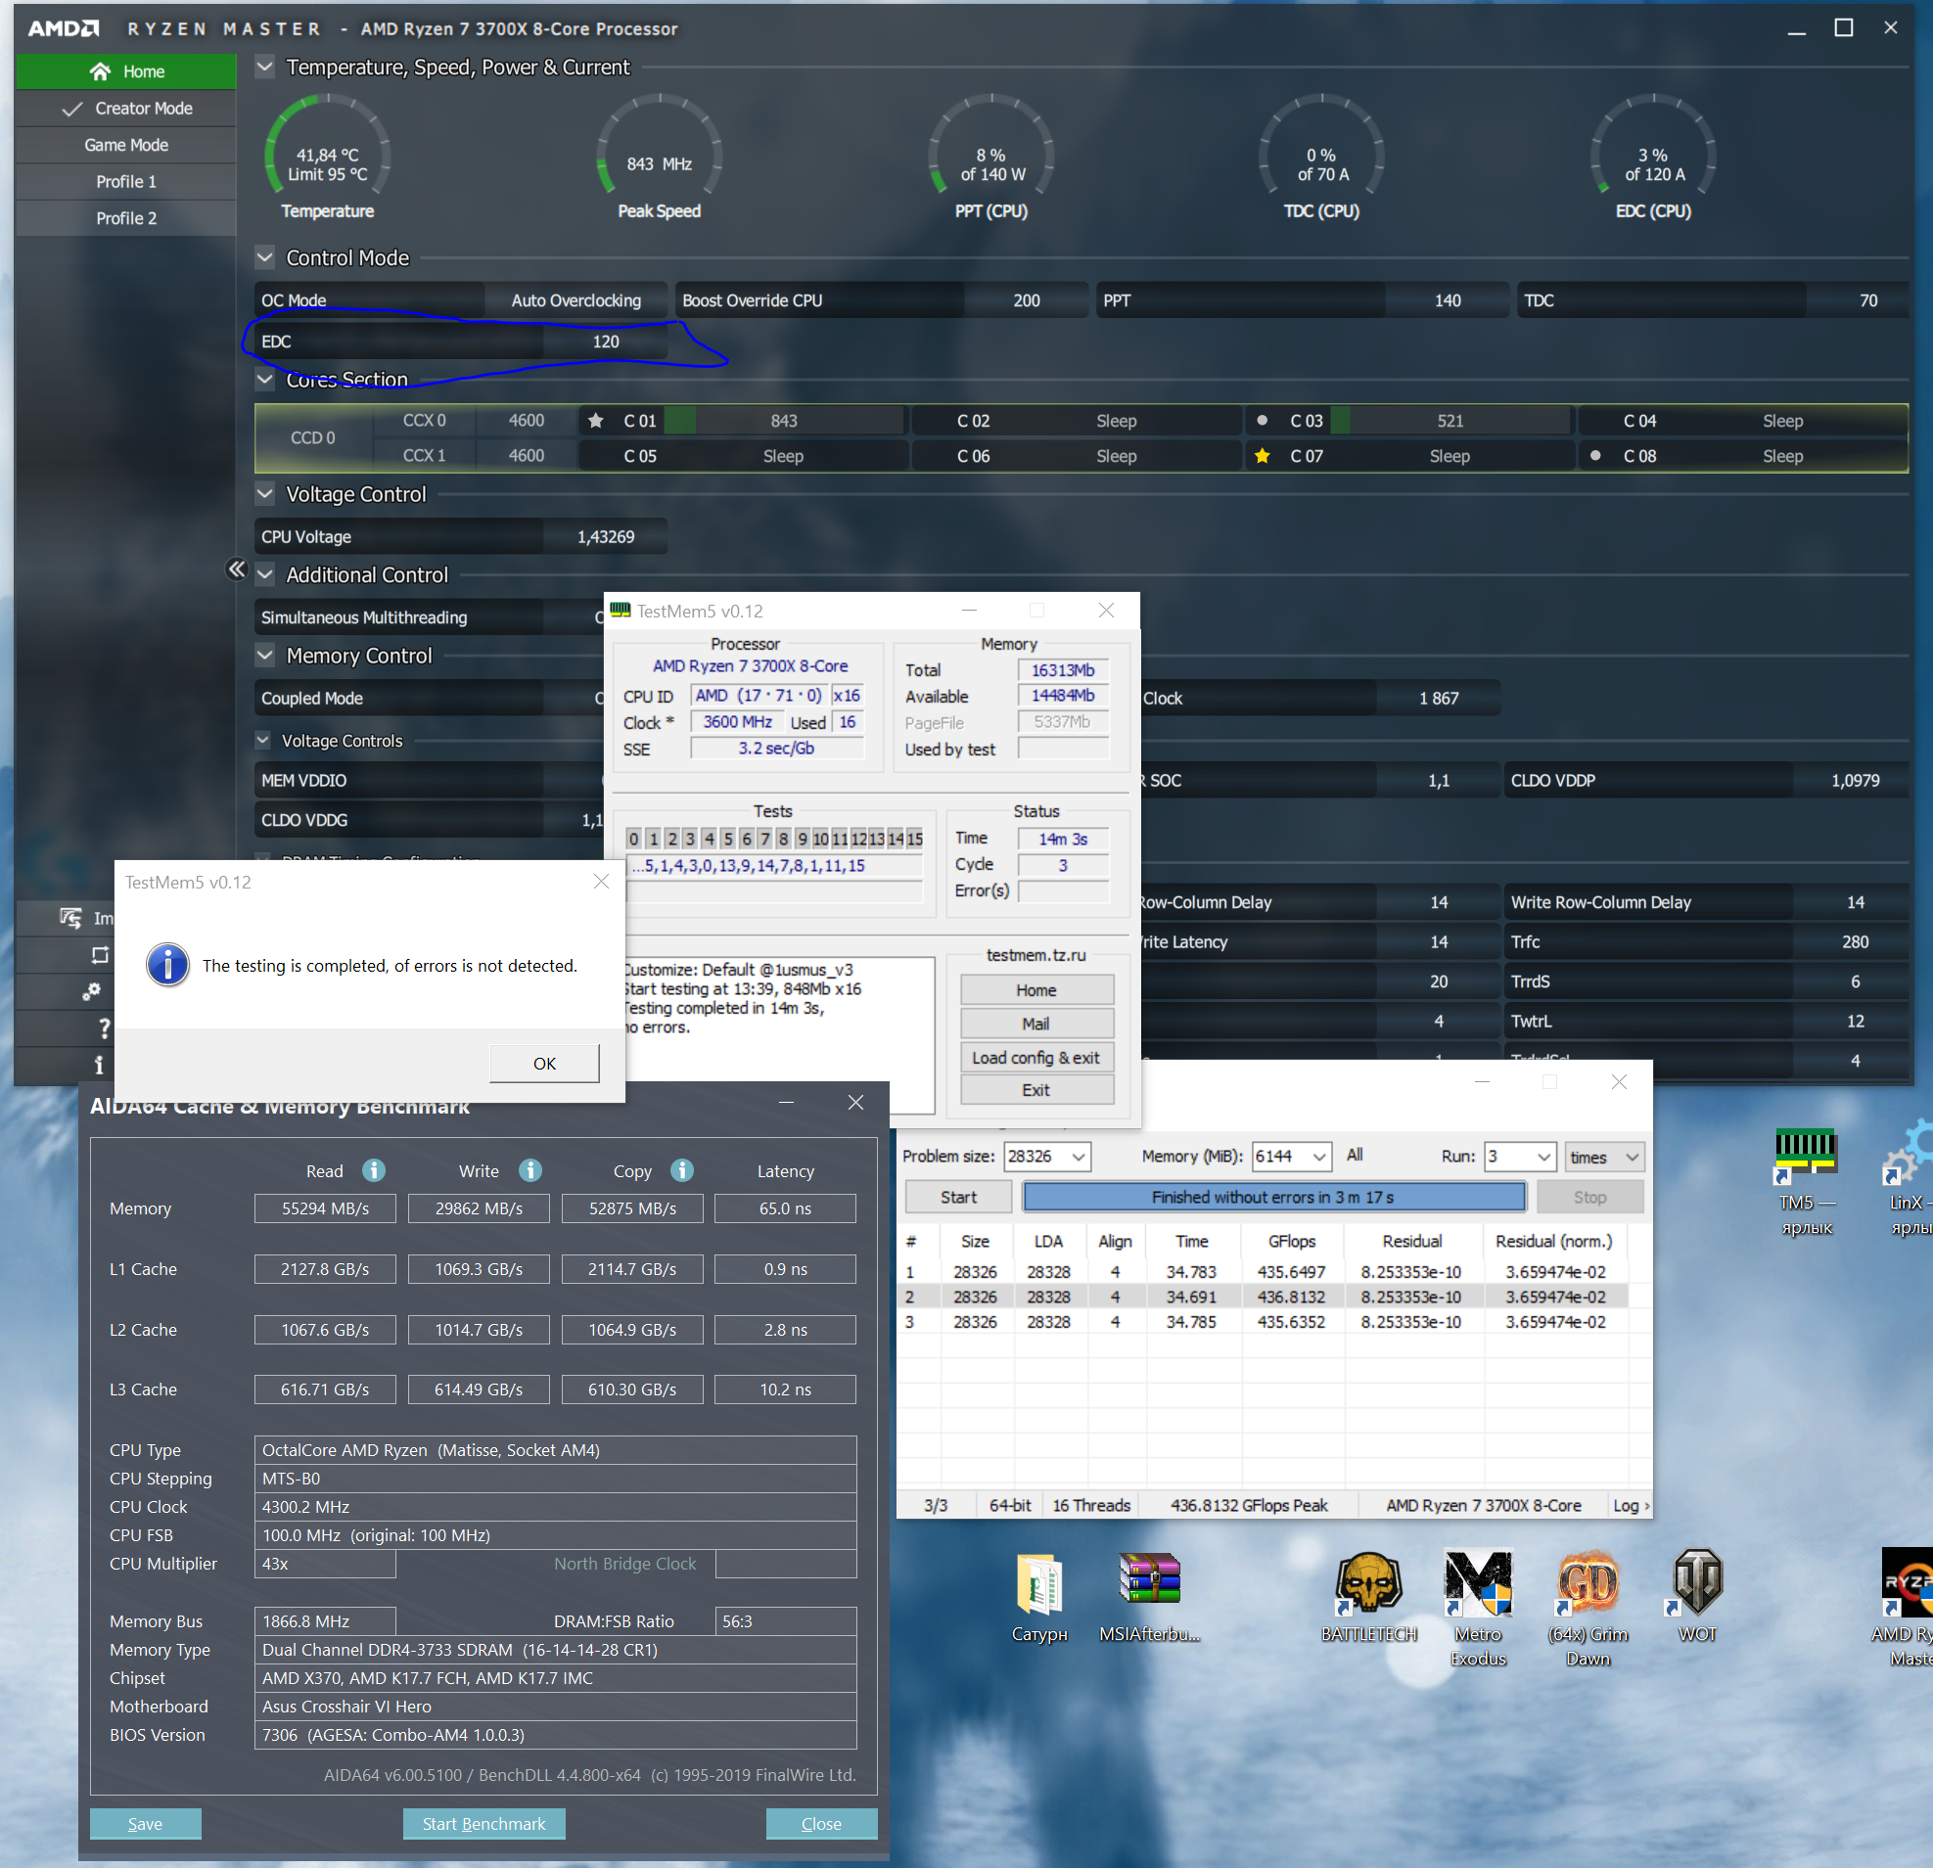
Task: Switch to Game Mode tab
Action: click(126, 145)
